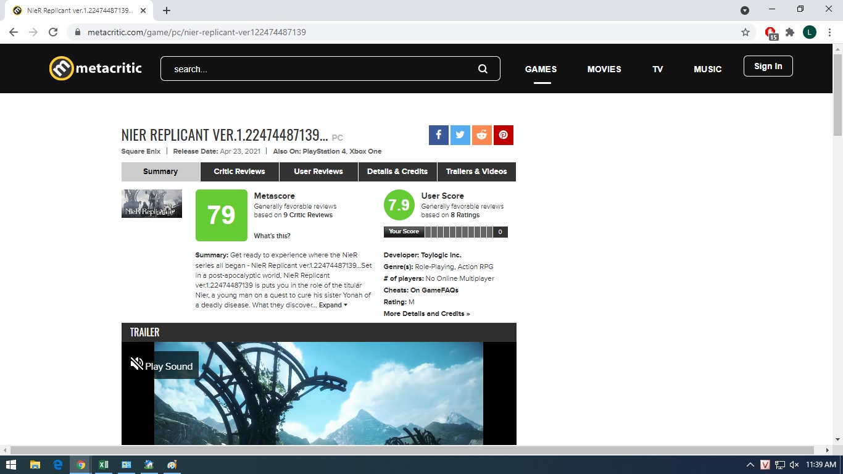Set a rating on the Your Score bar
The image size is (843, 474).
tap(459, 232)
